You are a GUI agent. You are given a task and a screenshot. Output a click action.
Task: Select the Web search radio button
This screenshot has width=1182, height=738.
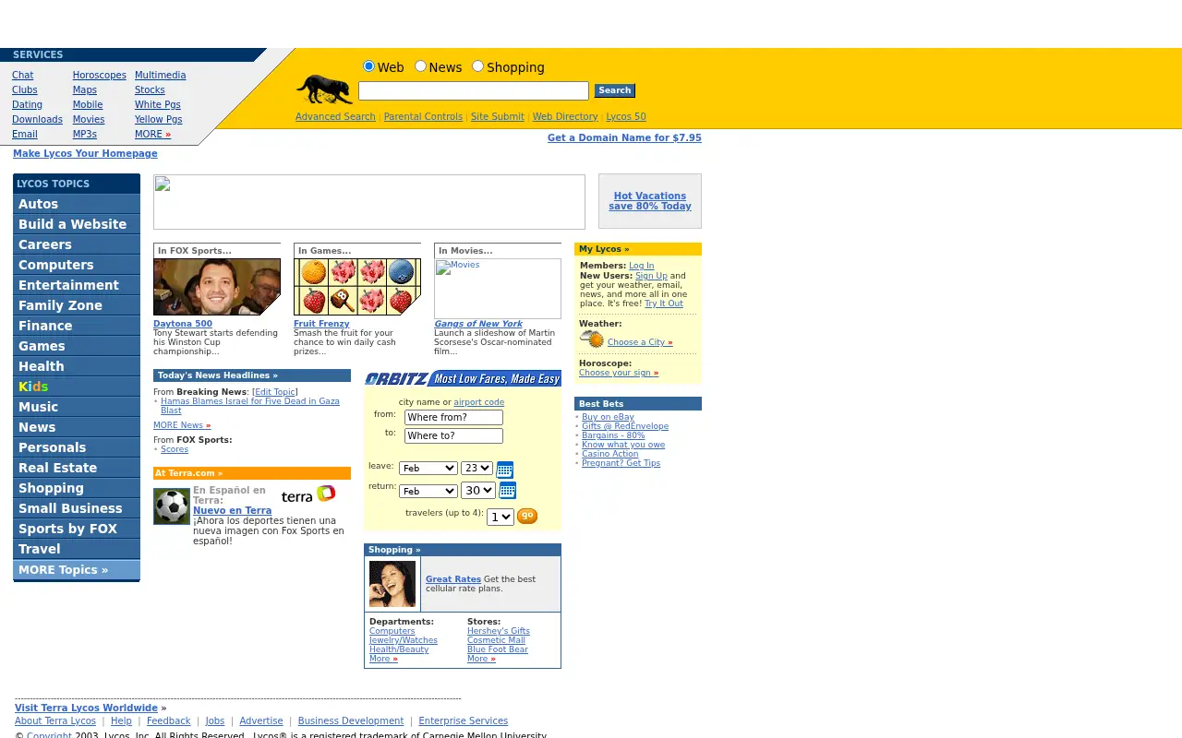point(368,66)
